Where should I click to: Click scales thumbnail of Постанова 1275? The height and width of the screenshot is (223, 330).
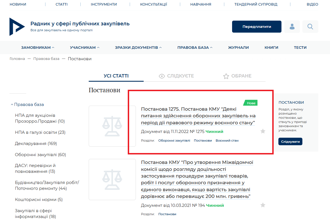tap(112, 126)
